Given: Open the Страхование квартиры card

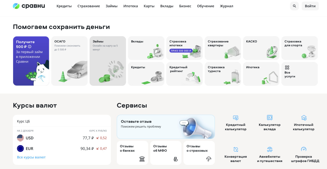Looking at the screenshot, I should (x=223, y=48).
